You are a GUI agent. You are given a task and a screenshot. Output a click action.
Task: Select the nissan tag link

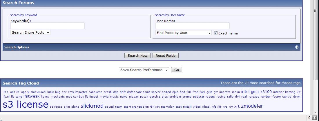(x=134, y=97)
